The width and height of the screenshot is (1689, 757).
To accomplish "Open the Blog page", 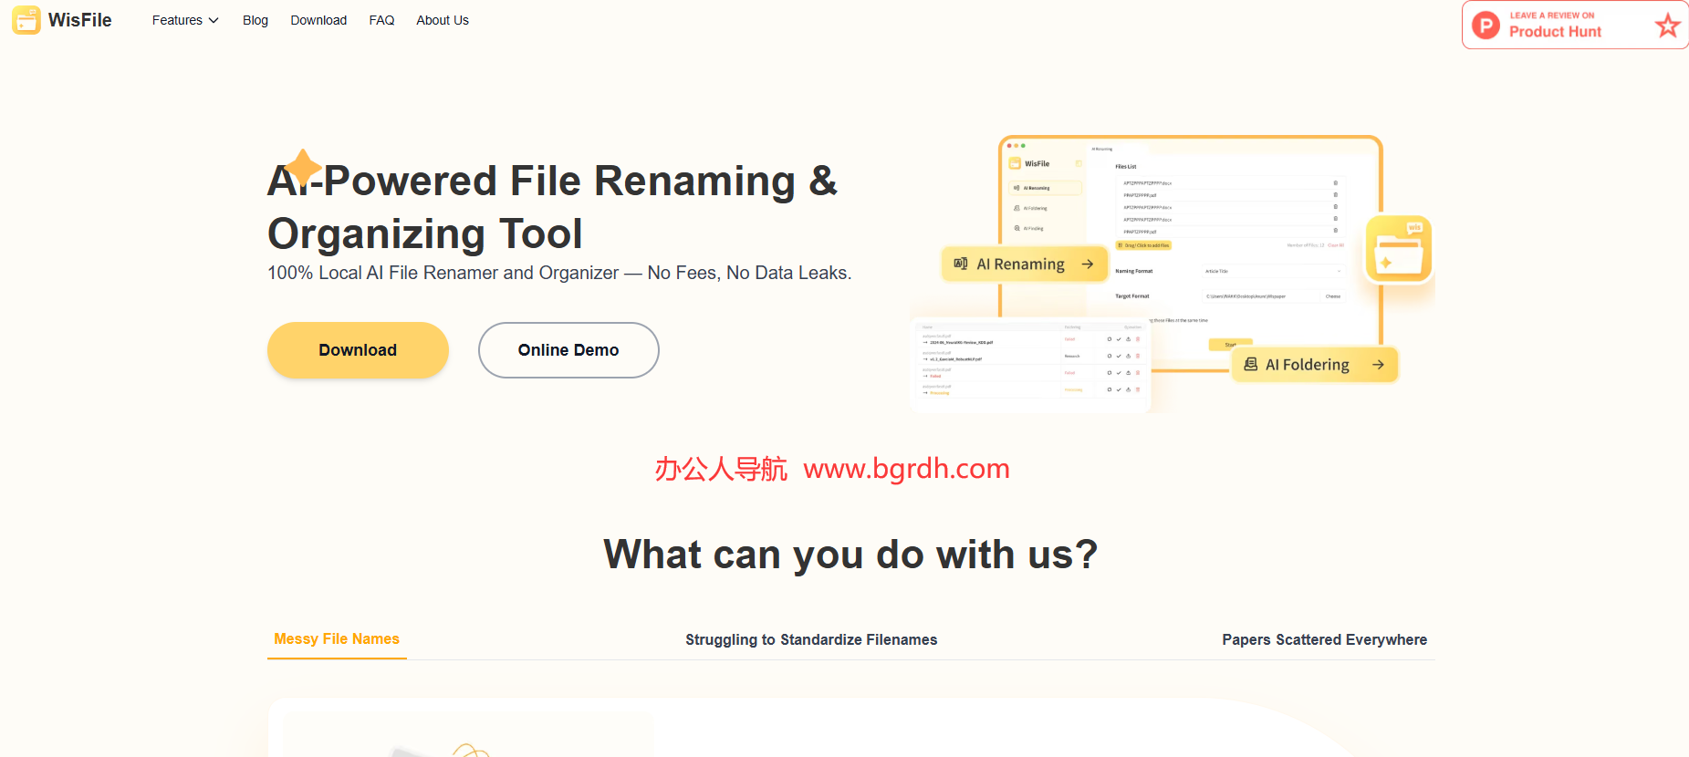I will [255, 20].
